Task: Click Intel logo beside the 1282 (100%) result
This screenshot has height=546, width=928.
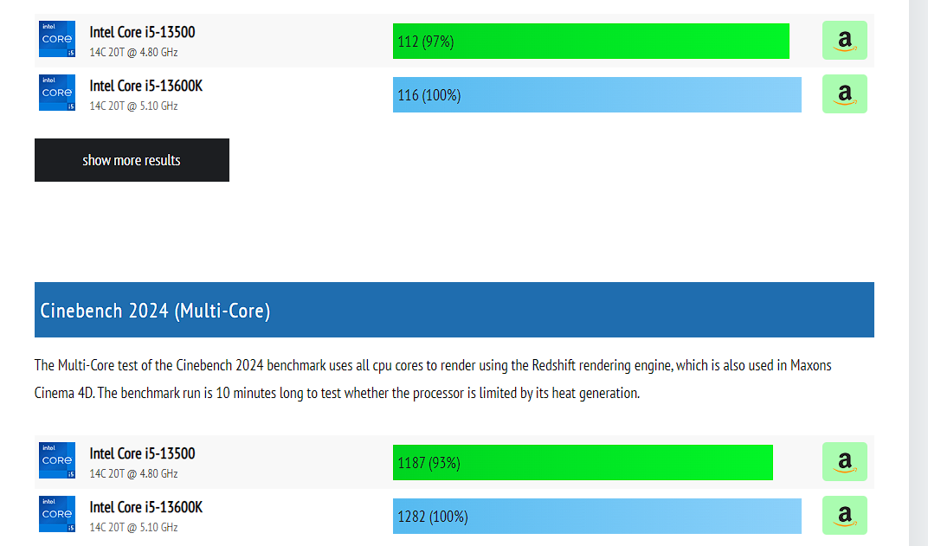Action: tap(57, 515)
